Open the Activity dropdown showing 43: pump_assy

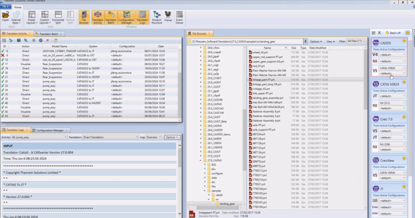(39, 137)
